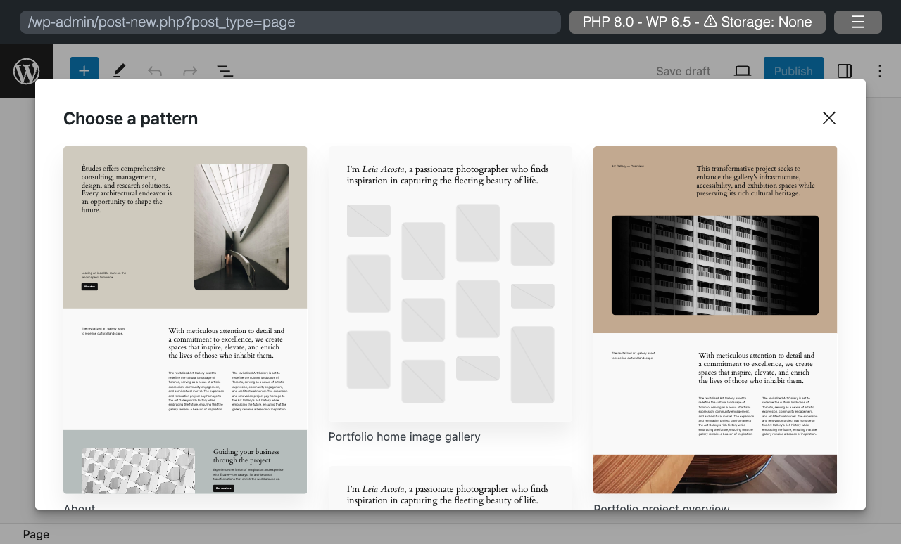The width and height of the screenshot is (901, 544).
Task: Click the 'Portfolio home image gallery' label
Action: (405, 436)
